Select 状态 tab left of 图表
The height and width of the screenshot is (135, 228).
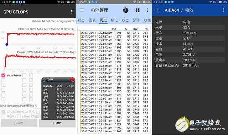point(81,20)
